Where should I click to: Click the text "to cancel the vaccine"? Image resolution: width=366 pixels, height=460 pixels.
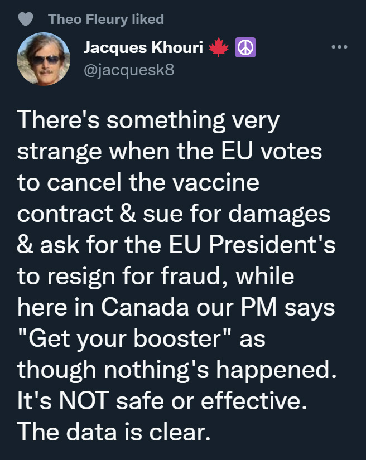(138, 183)
